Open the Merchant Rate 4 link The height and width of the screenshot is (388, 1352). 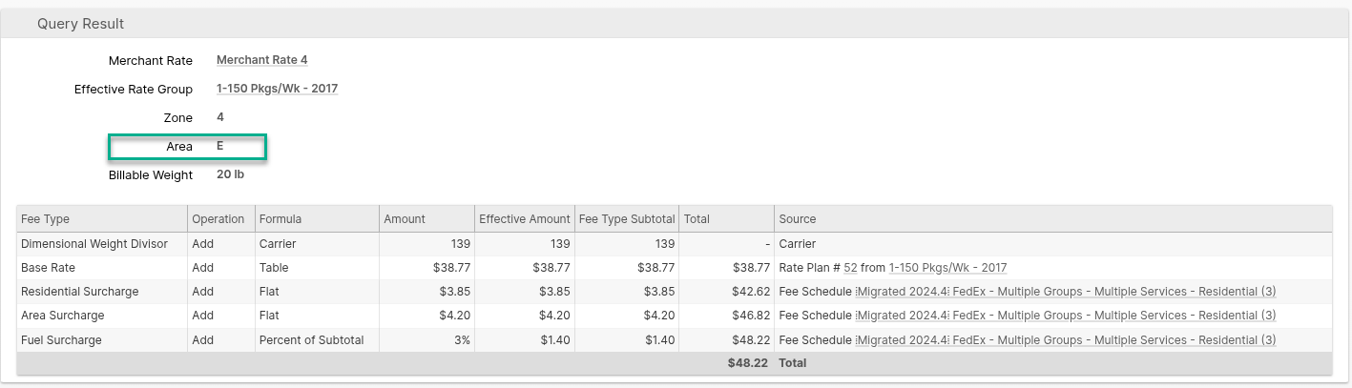point(261,60)
